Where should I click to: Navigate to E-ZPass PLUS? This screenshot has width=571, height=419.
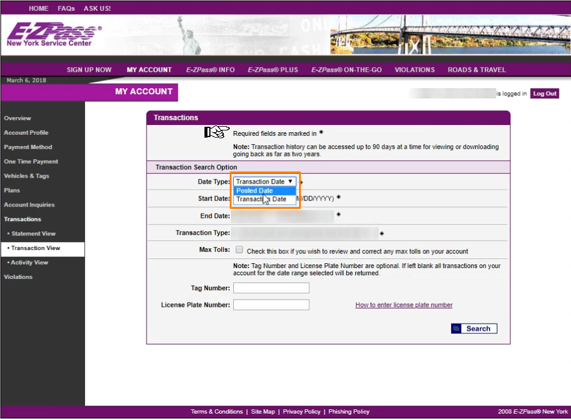273,69
